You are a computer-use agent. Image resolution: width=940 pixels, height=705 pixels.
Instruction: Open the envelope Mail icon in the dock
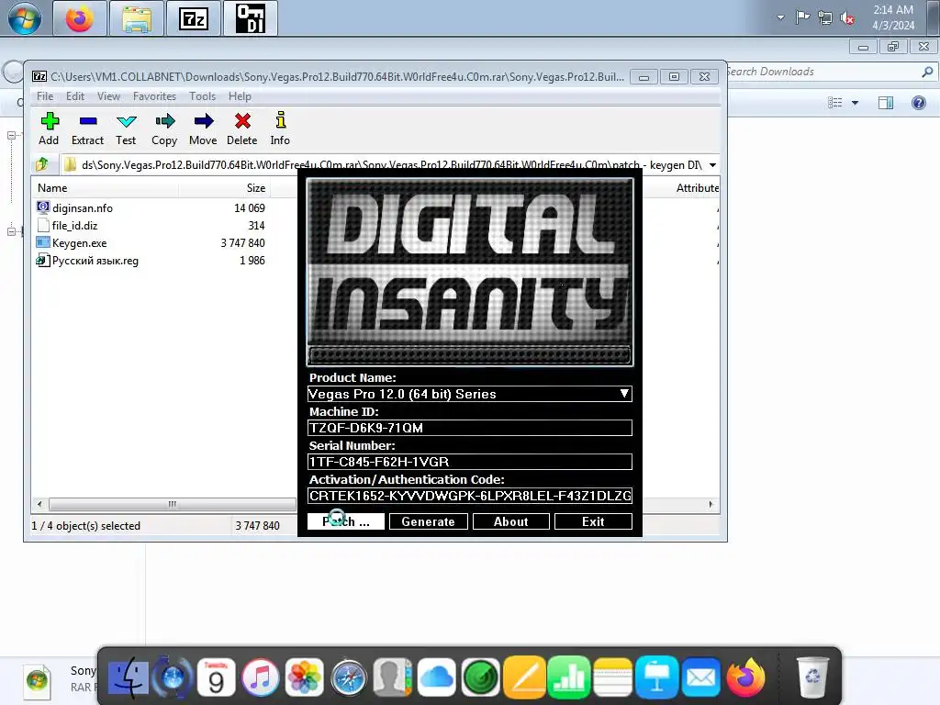pos(700,678)
